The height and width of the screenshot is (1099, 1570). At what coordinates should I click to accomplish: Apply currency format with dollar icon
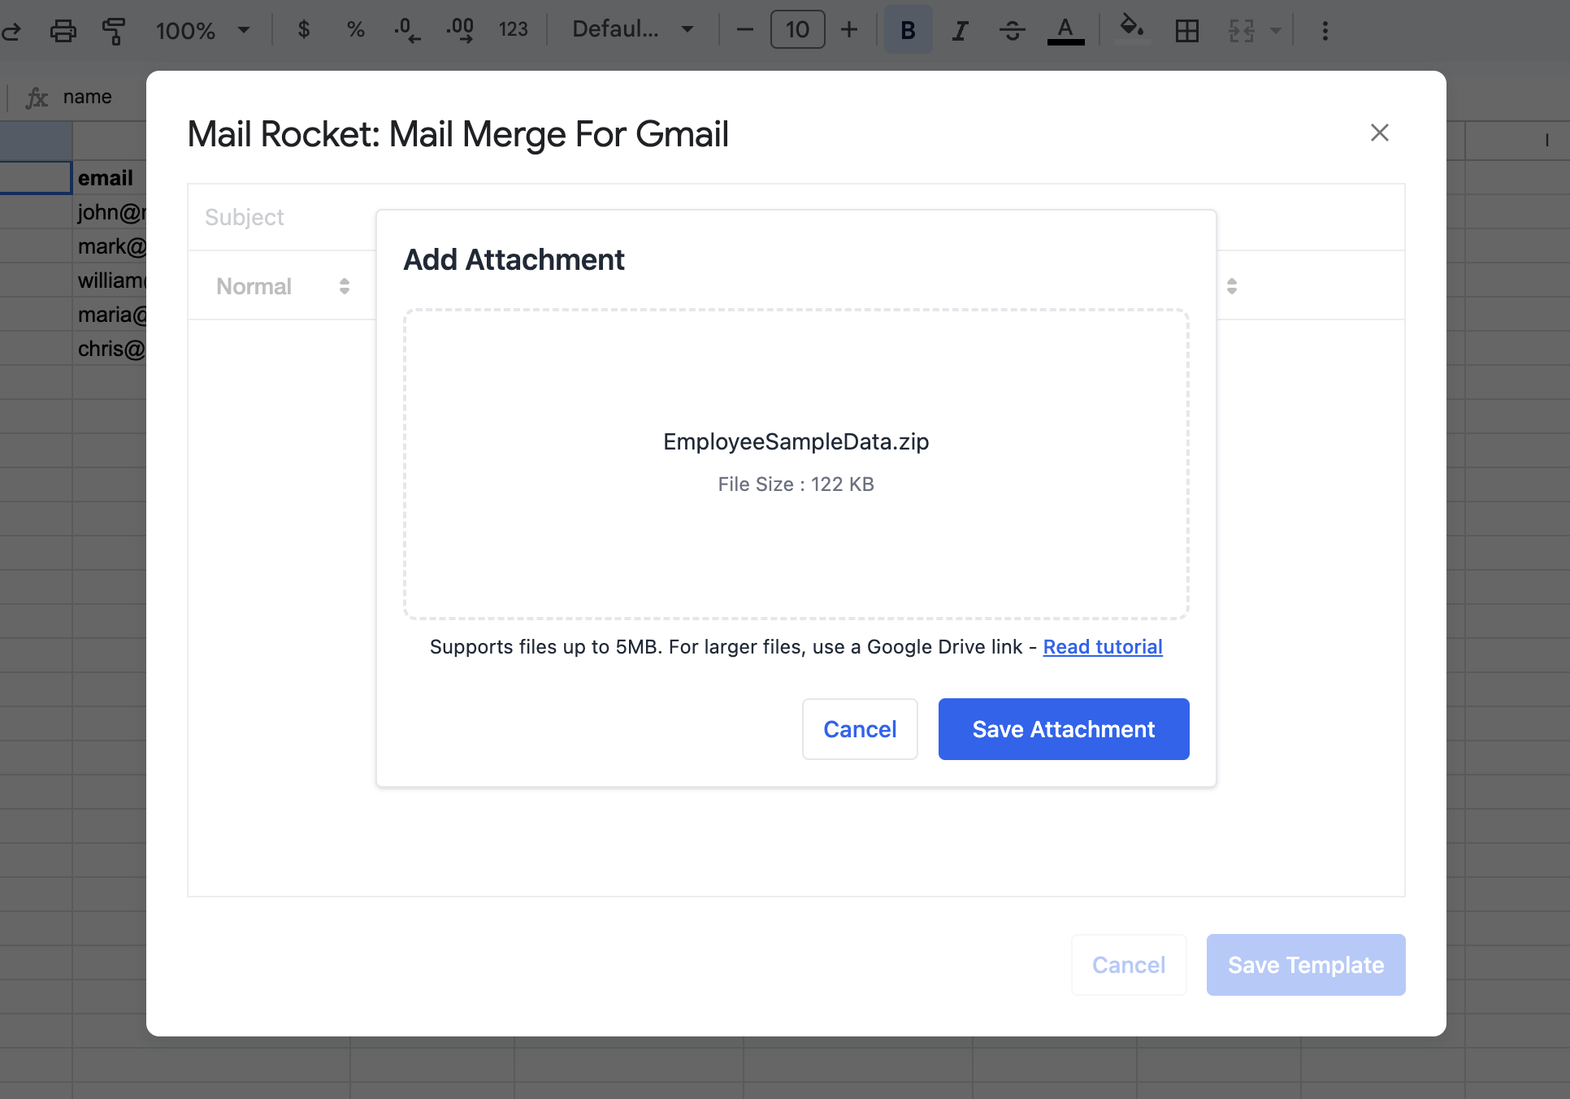[x=304, y=30]
